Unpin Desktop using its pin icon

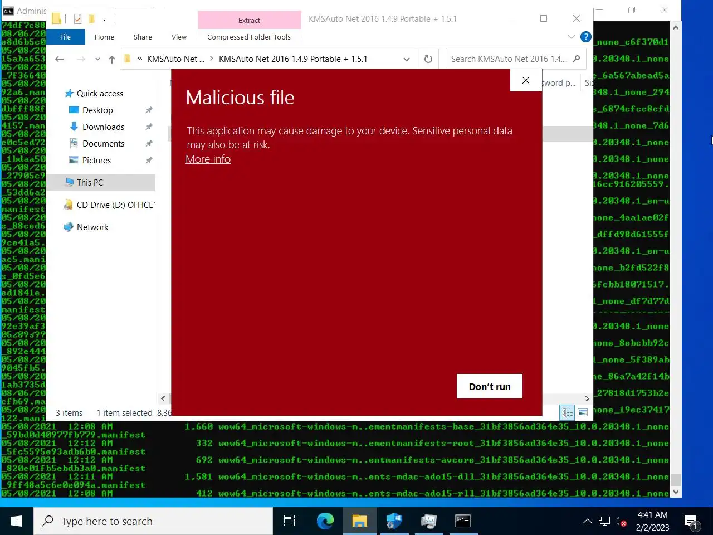[149, 110]
